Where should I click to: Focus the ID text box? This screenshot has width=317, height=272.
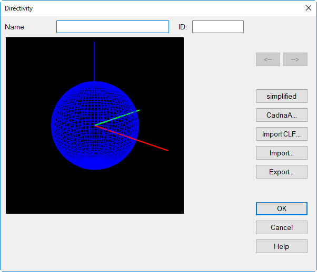click(218, 27)
